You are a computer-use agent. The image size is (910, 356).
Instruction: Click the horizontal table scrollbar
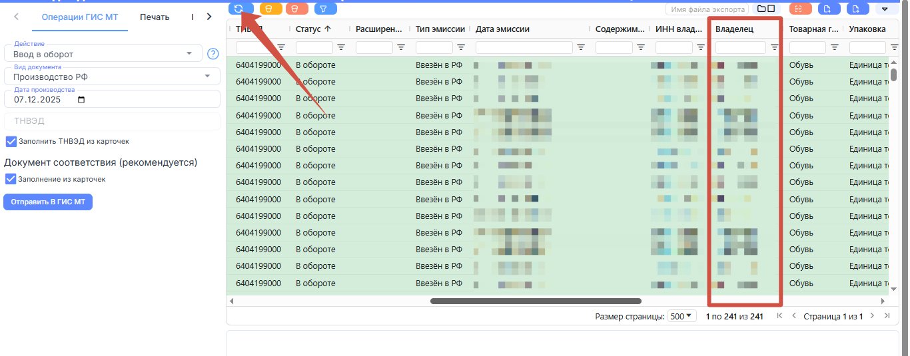[x=536, y=301]
